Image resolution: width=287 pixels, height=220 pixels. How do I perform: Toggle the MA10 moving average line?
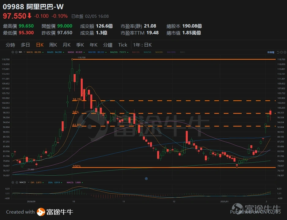(35, 52)
